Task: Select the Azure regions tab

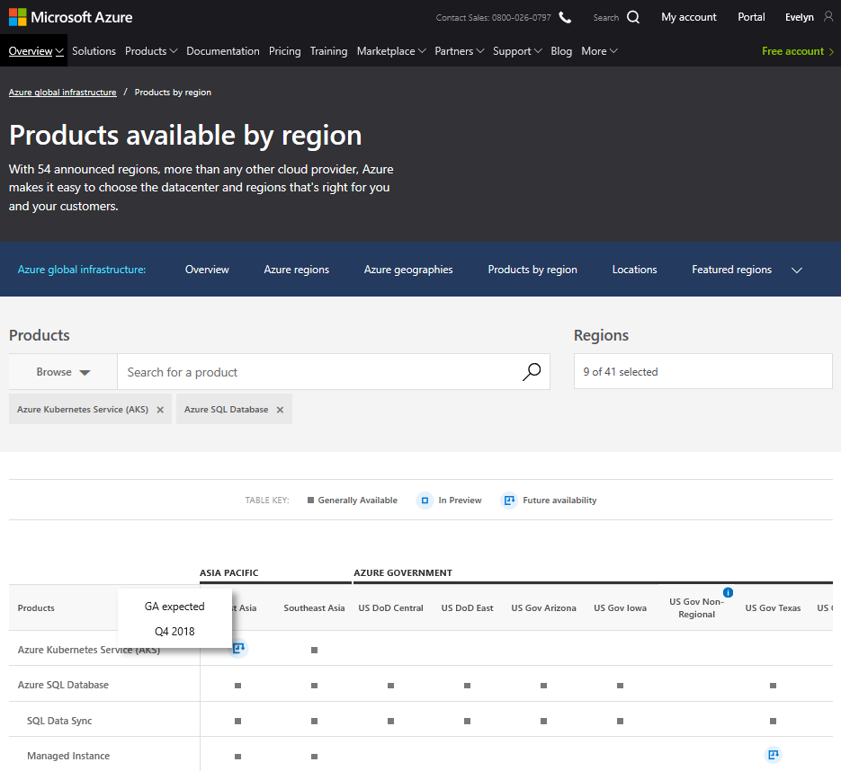Action: pos(297,270)
